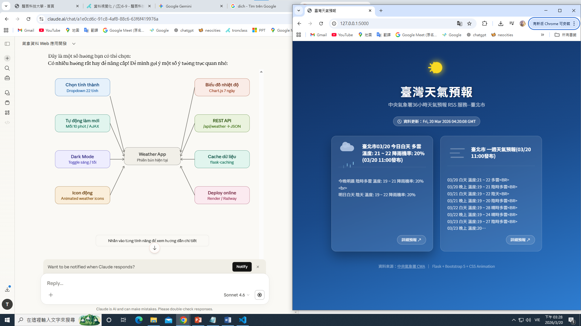The width and height of the screenshot is (581, 326).
Task: Expand hidden bookmarks with double chevron
Action: point(543,35)
